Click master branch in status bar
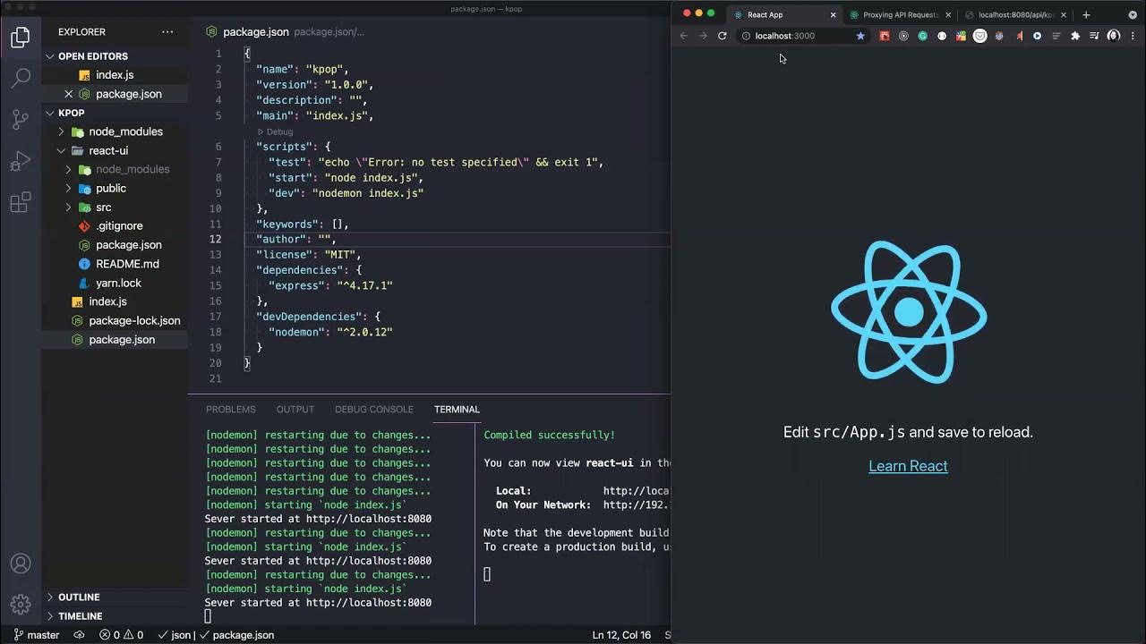This screenshot has height=644, width=1146. [37, 635]
